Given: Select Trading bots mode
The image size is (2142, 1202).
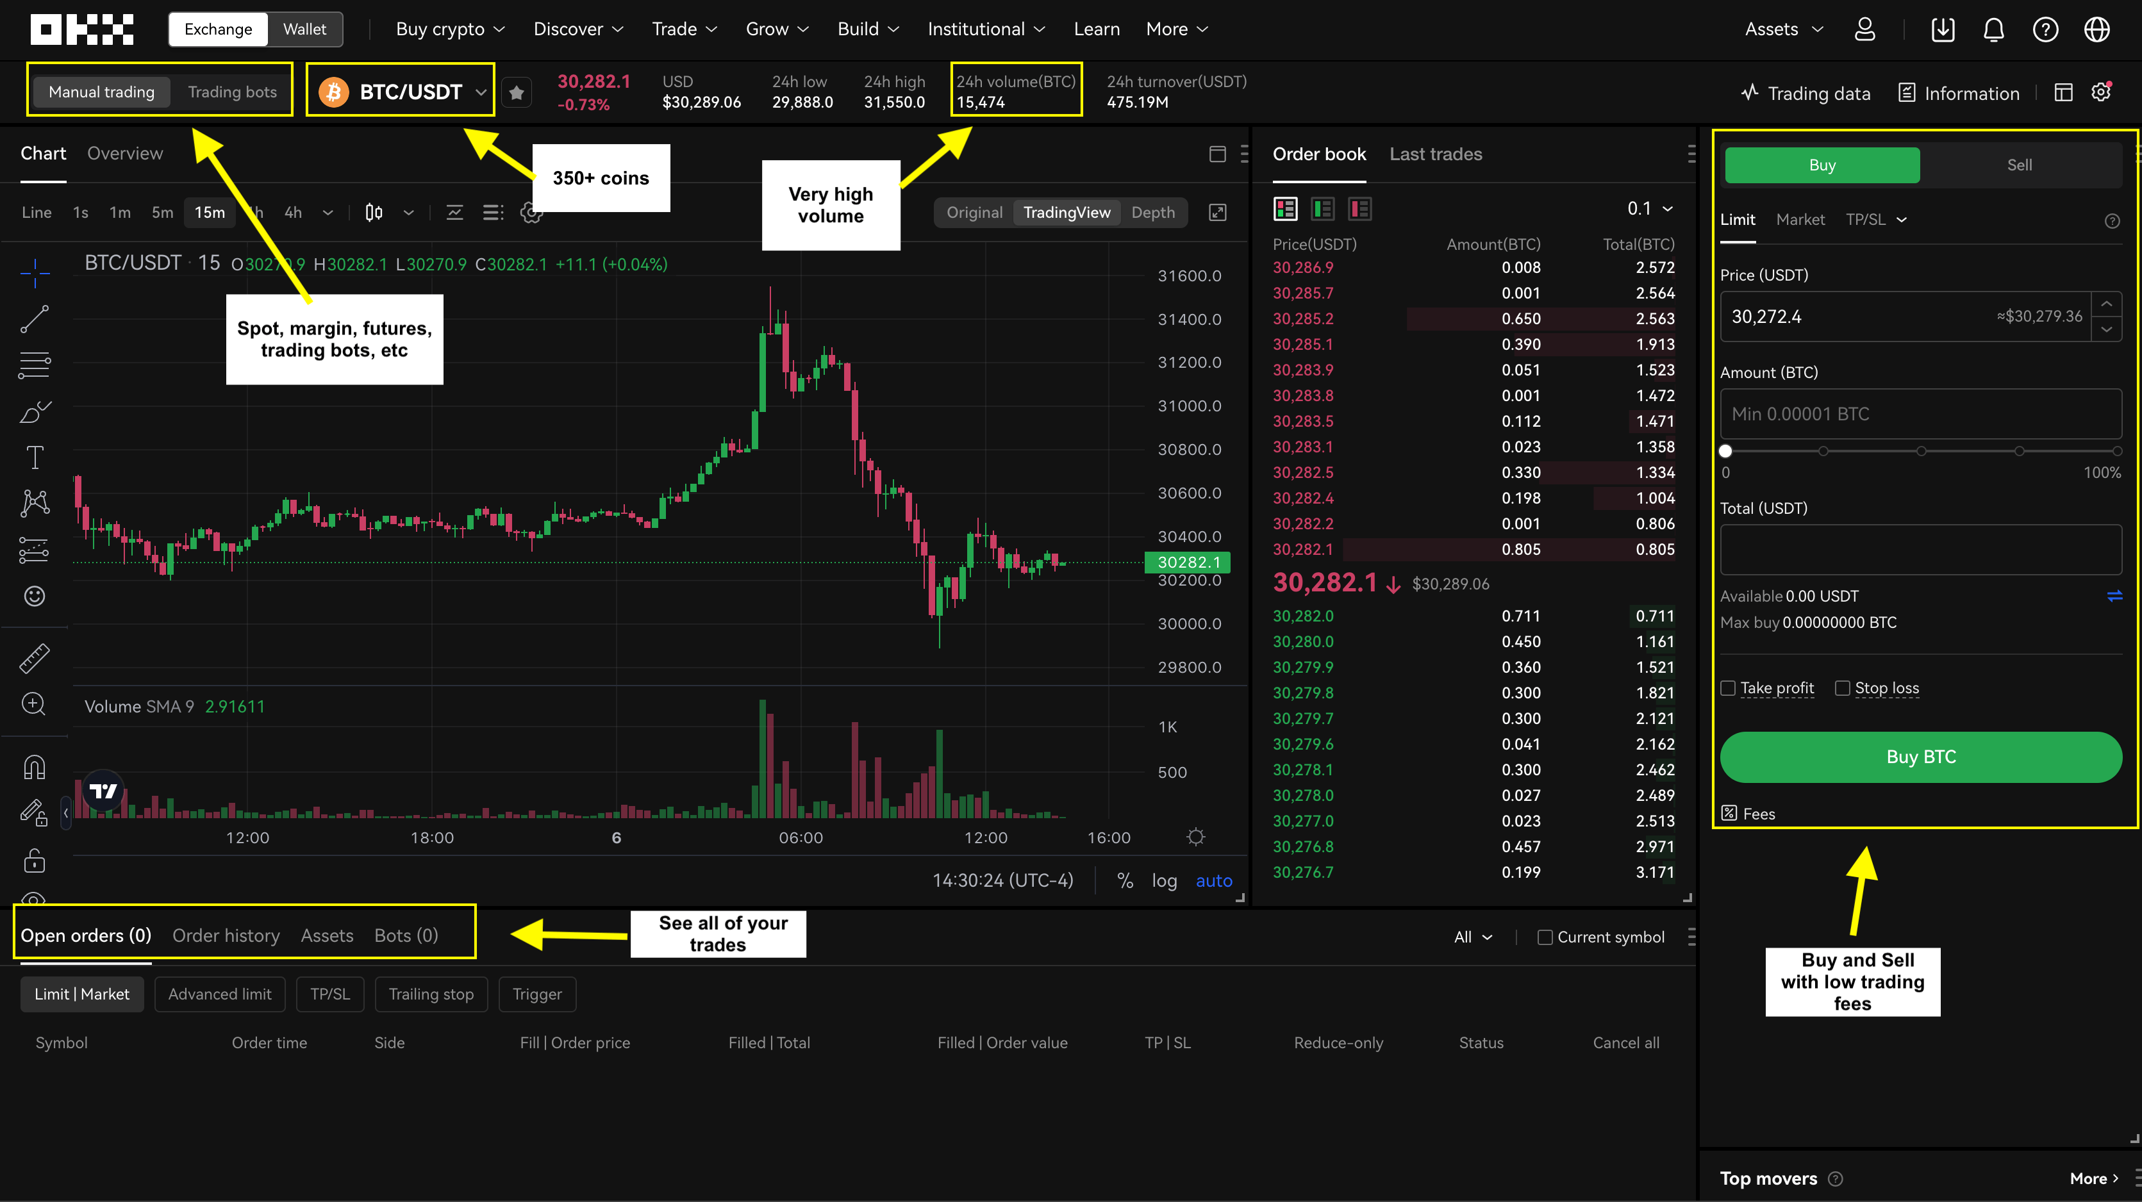Looking at the screenshot, I should (232, 92).
